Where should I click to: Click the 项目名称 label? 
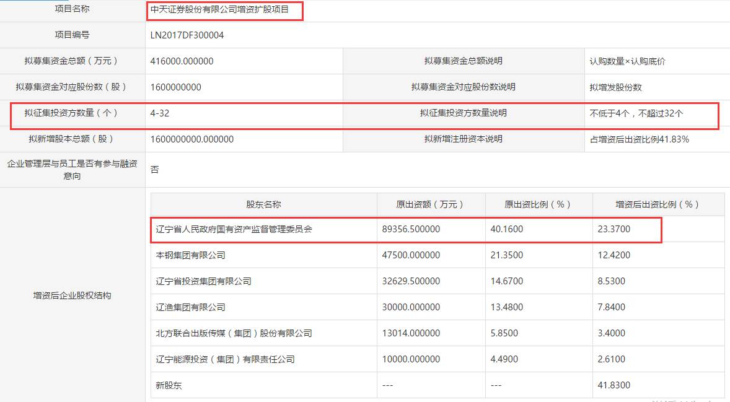72,9
